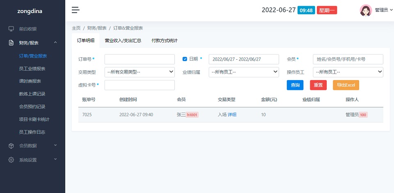Click the gear icon beside 系统设置
Viewport: 394px width, 193px height.
[11, 160]
